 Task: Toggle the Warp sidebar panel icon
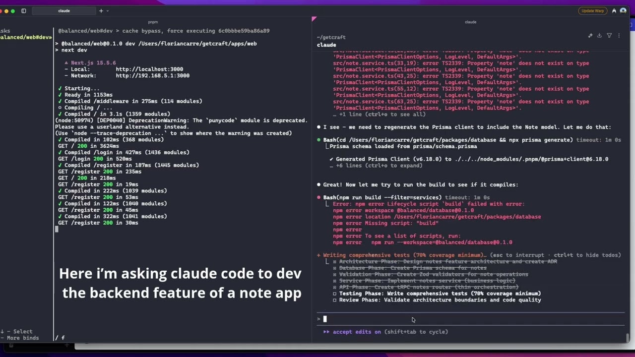(23, 11)
